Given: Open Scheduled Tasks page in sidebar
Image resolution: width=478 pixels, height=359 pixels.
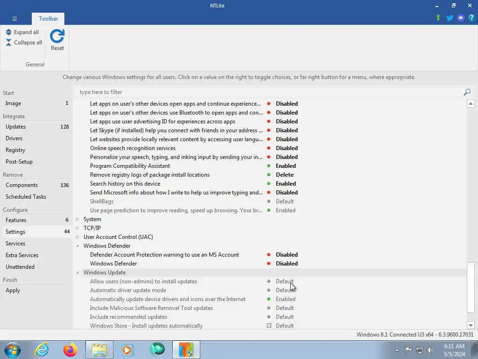Looking at the screenshot, I should [36, 197].
